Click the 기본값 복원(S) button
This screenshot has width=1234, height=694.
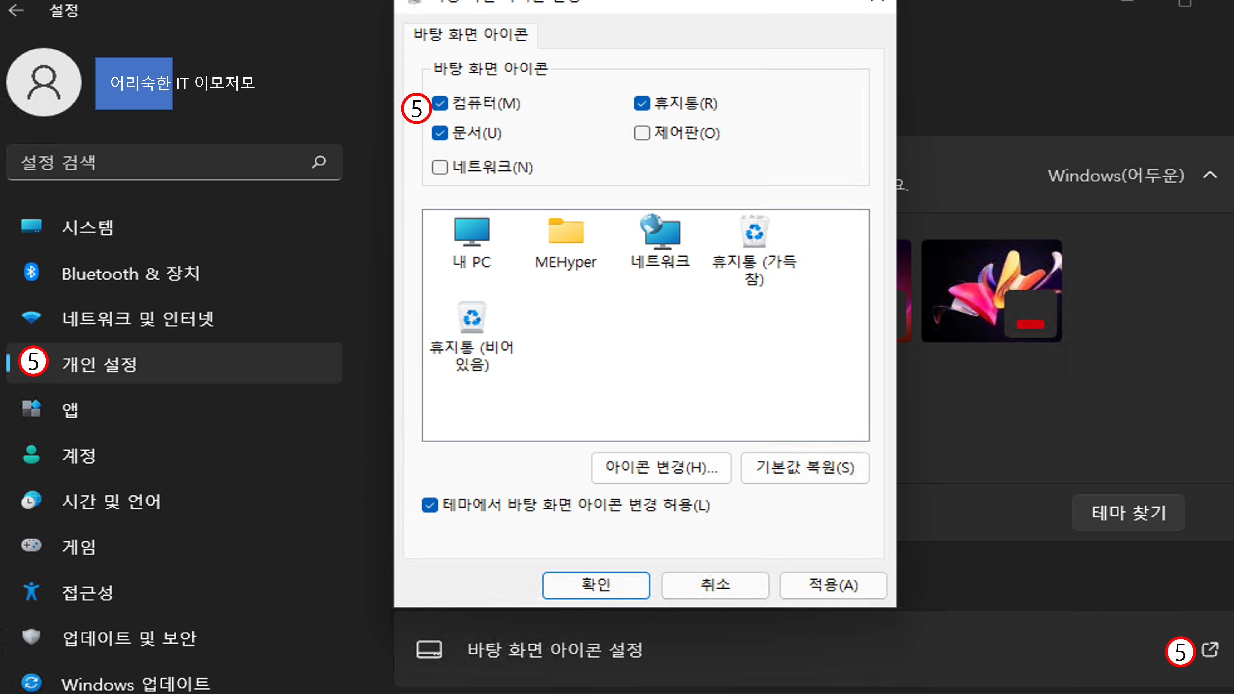(x=805, y=467)
